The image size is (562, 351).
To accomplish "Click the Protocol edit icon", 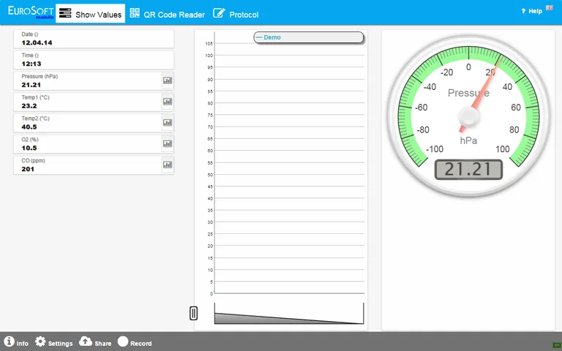I will point(219,13).
